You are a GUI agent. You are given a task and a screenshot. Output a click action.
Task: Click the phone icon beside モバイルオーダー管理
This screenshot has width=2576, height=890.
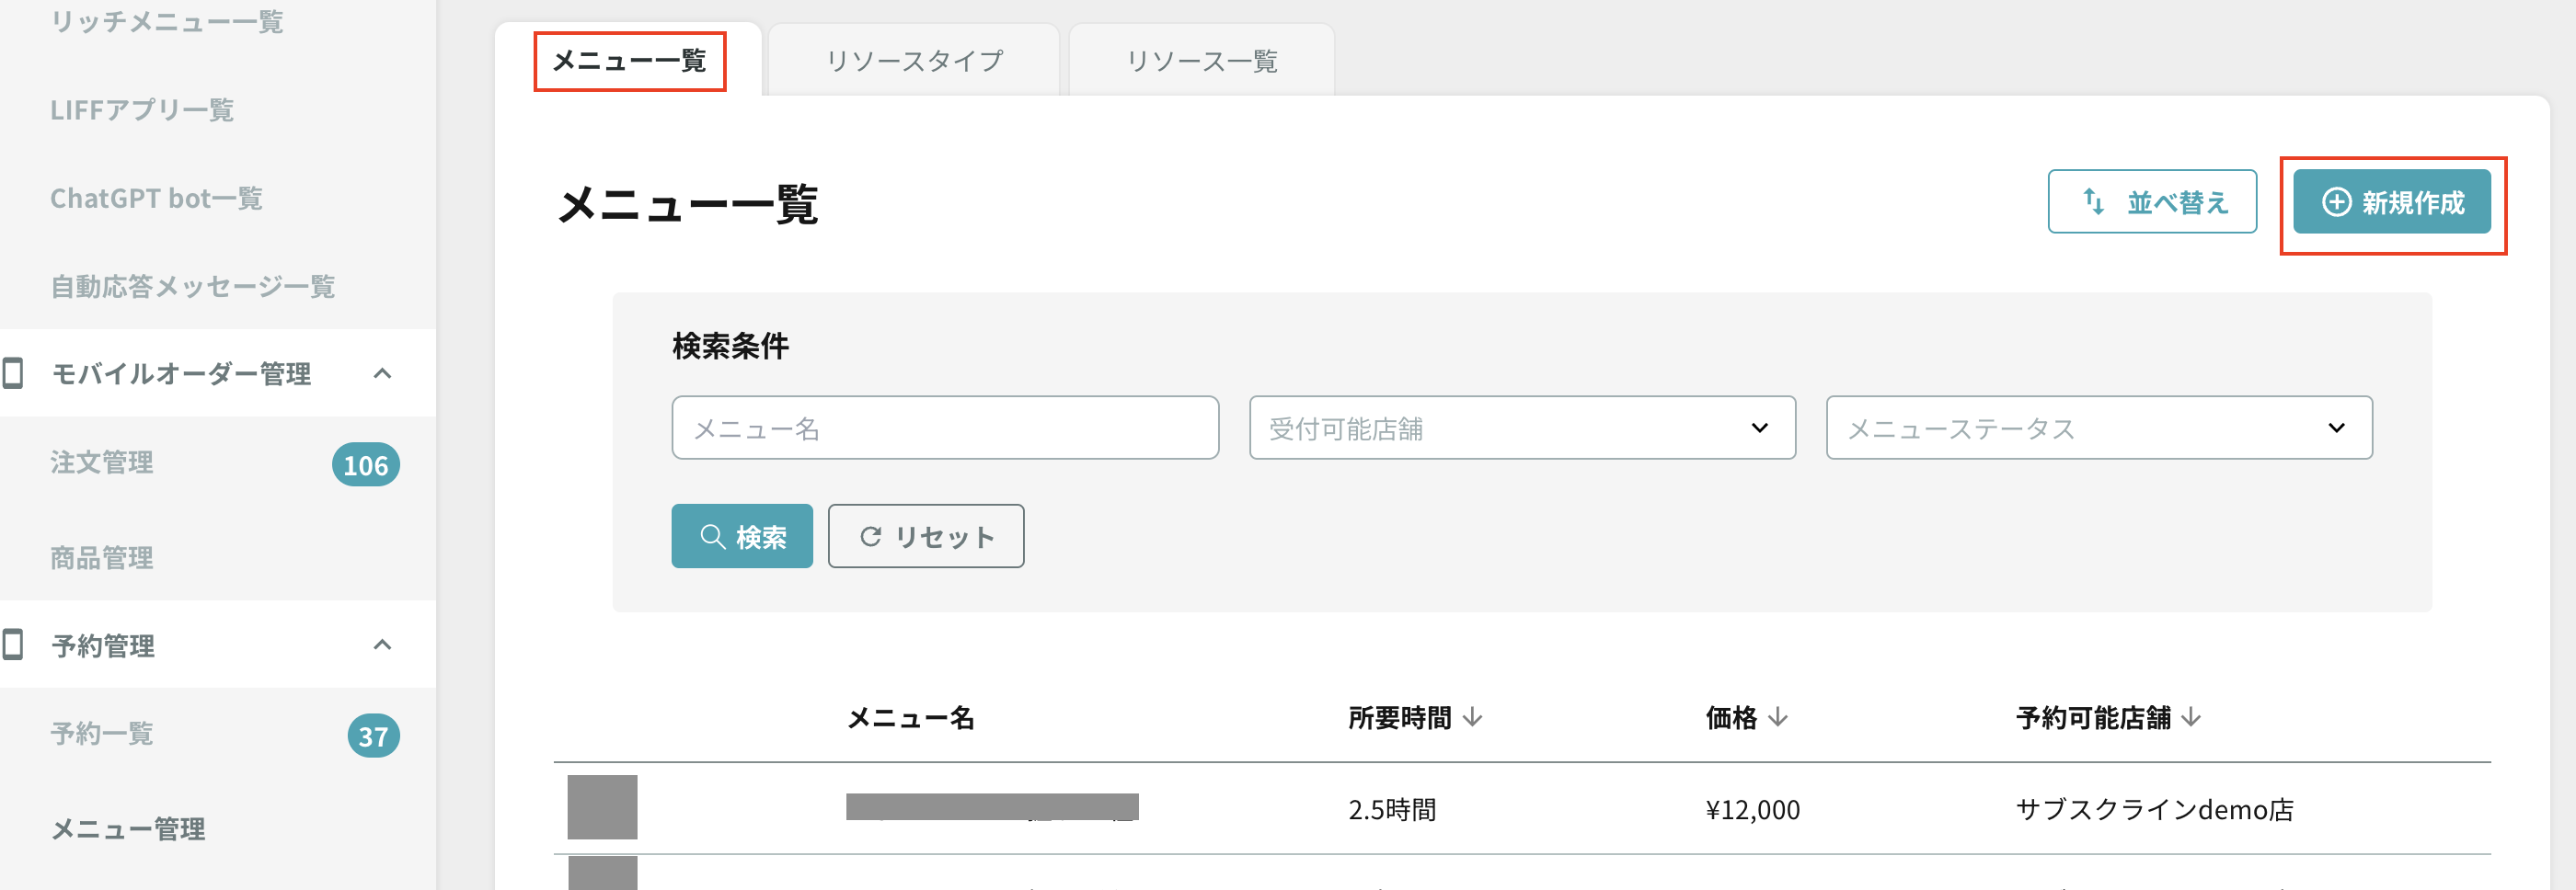(x=13, y=372)
